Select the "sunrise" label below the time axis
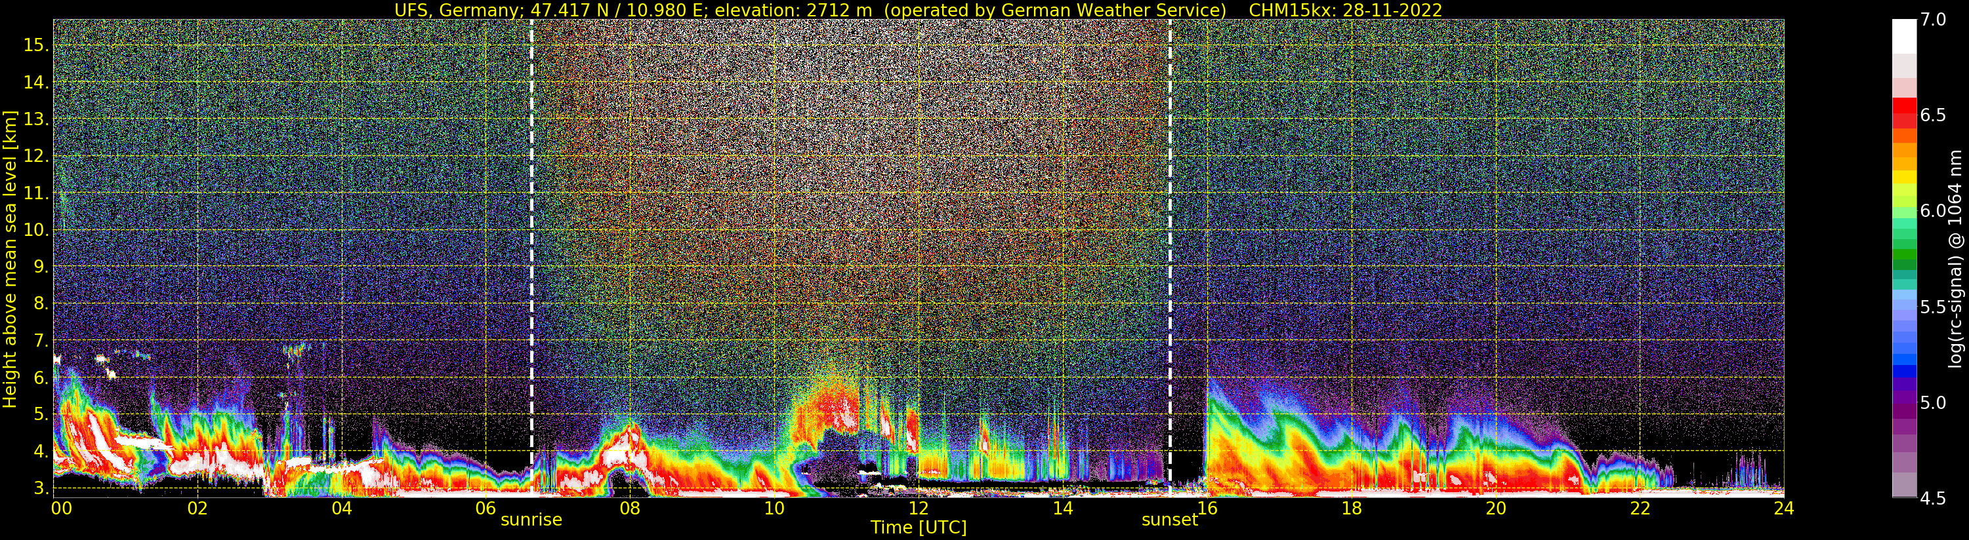 click(x=531, y=520)
